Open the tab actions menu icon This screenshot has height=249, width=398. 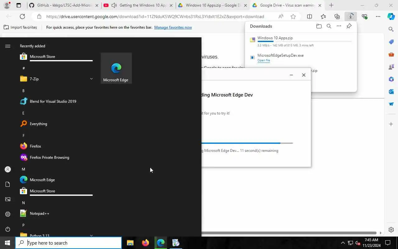[19, 5]
